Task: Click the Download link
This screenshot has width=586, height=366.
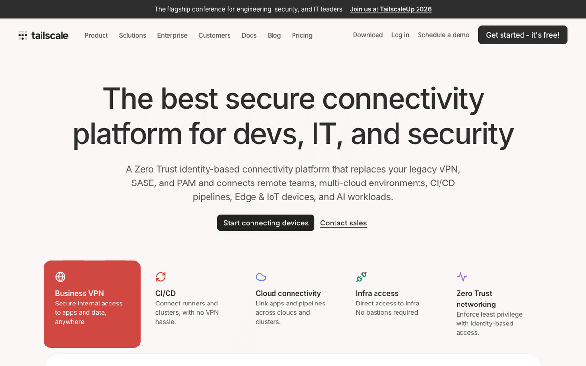Action: click(368, 35)
